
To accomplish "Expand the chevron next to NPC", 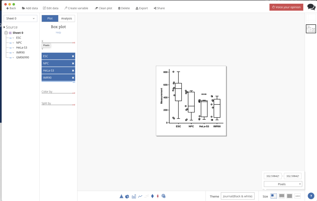I will 13,43.
